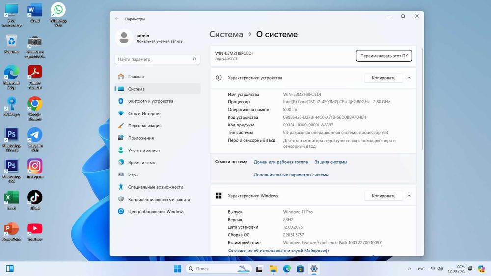This screenshot has width=491, height=276.
Task: Open TikTok desktop shortcut
Action: coord(35,201)
